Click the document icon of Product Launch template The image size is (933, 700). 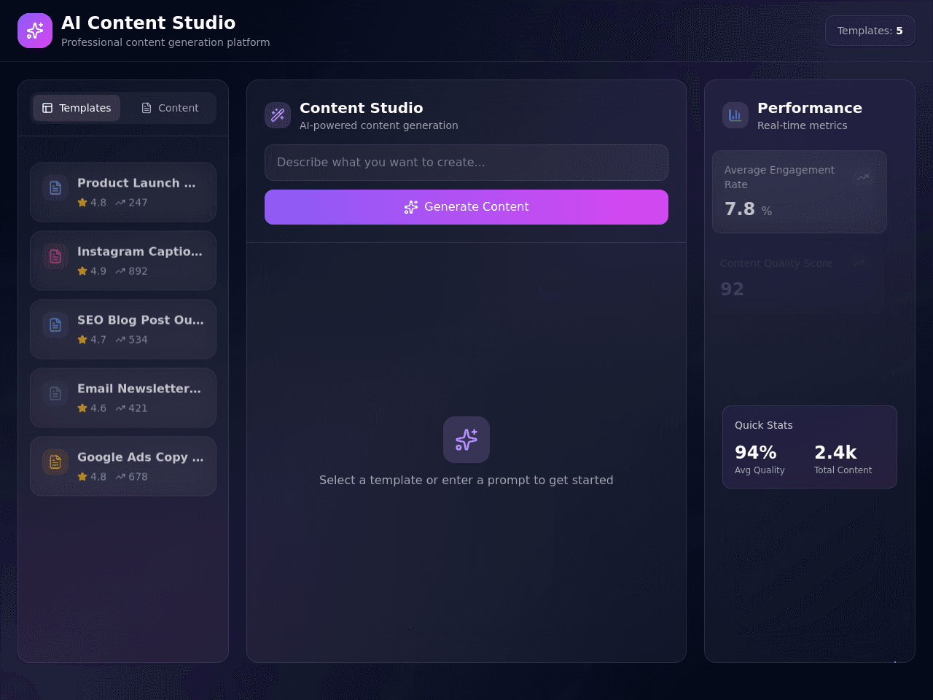(x=55, y=188)
